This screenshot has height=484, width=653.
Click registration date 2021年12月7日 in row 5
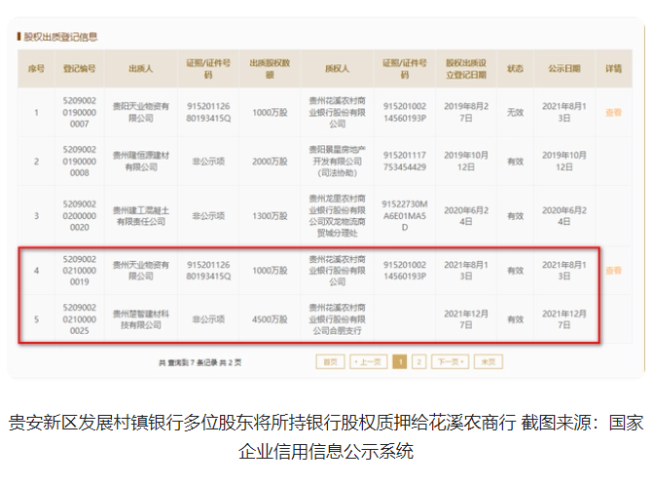(x=466, y=319)
